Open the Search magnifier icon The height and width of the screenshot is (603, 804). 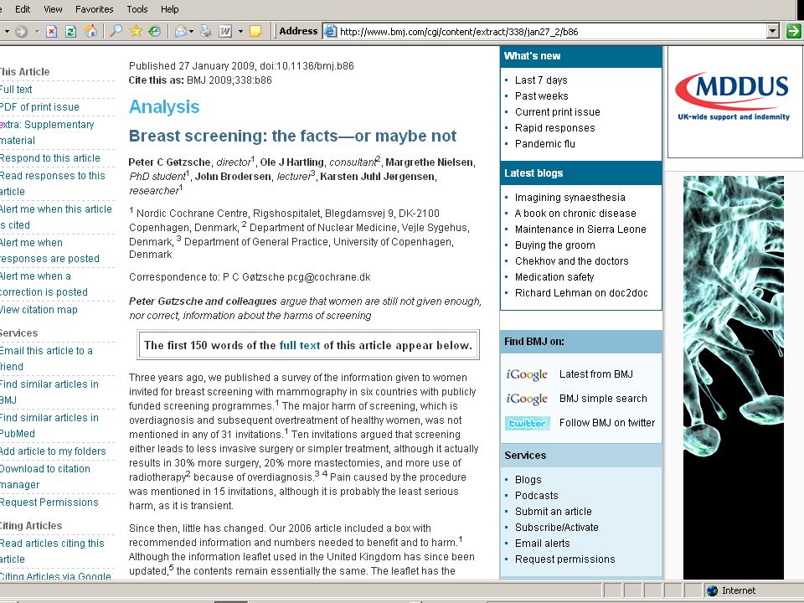(x=116, y=32)
